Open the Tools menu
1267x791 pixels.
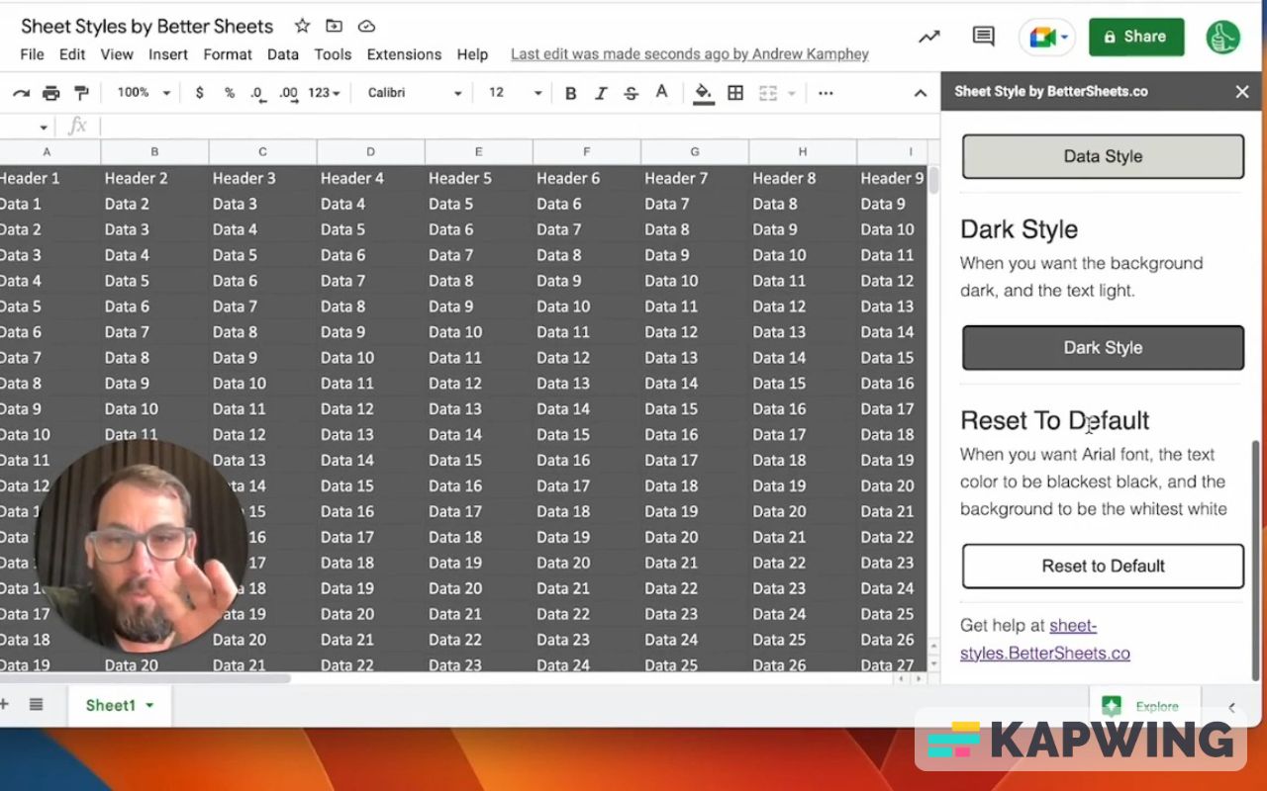pos(334,54)
